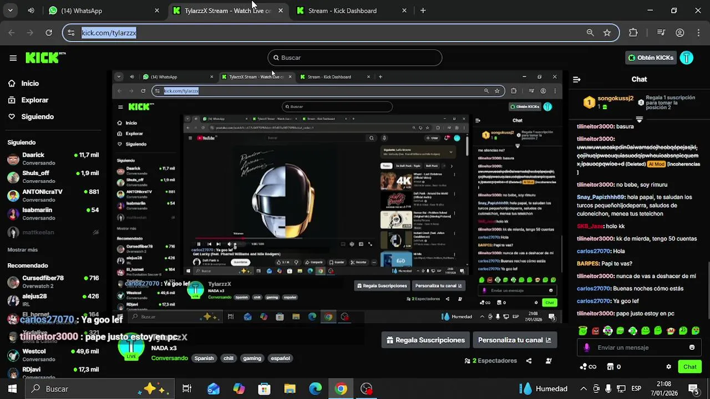Open Shuls_off channel
Viewport: 710px width, 399px height.
coord(53,177)
